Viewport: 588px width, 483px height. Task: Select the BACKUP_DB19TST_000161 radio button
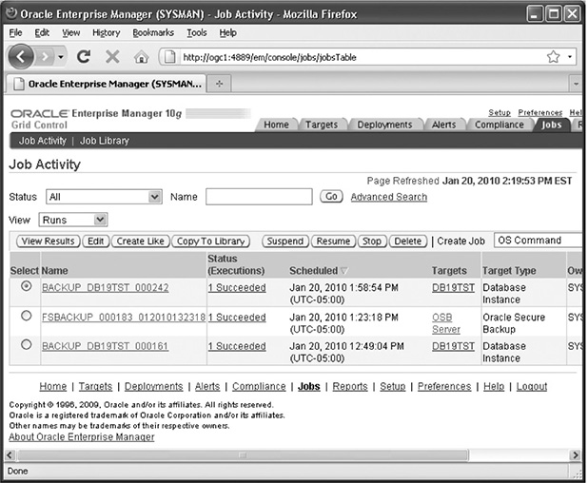27,345
